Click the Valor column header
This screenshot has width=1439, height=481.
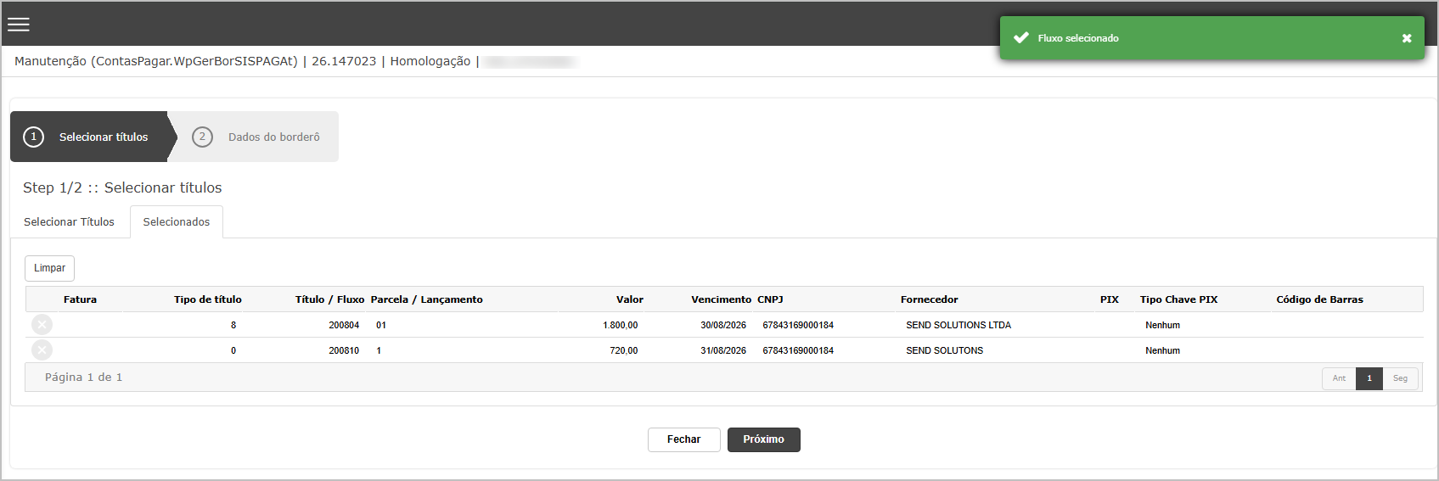pos(630,299)
